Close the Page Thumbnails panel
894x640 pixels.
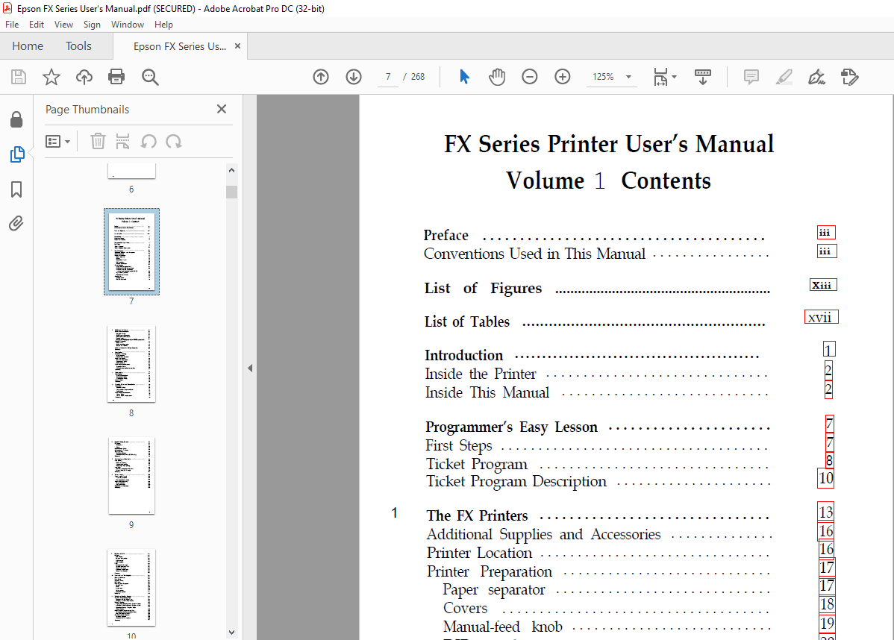tap(222, 109)
